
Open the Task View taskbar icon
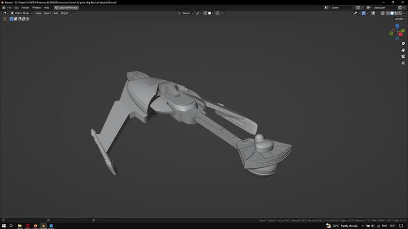coord(11,226)
